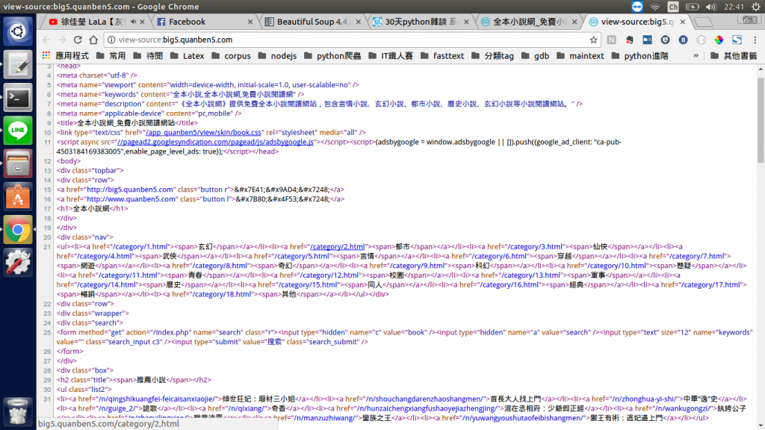Image resolution: width=765 pixels, height=430 pixels.
Task: Open the maintext bookmark folder
Action: [580, 55]
